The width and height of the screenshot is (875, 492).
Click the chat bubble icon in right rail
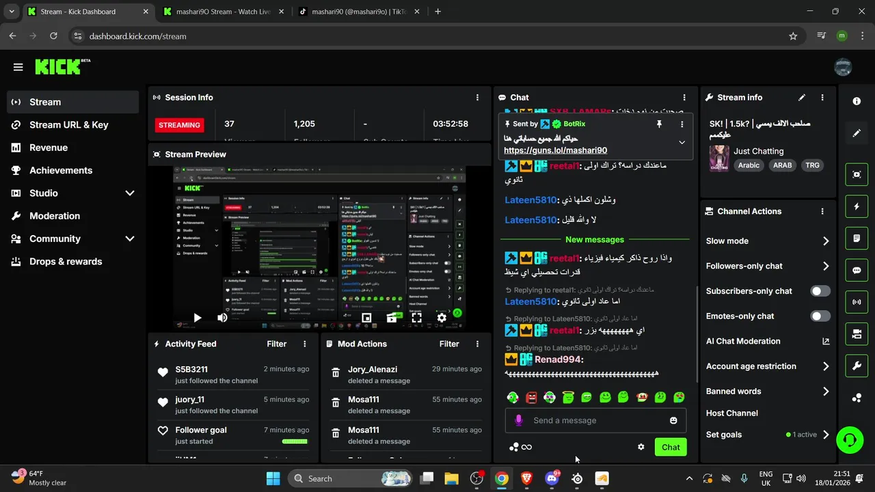[x=857, y=270]
